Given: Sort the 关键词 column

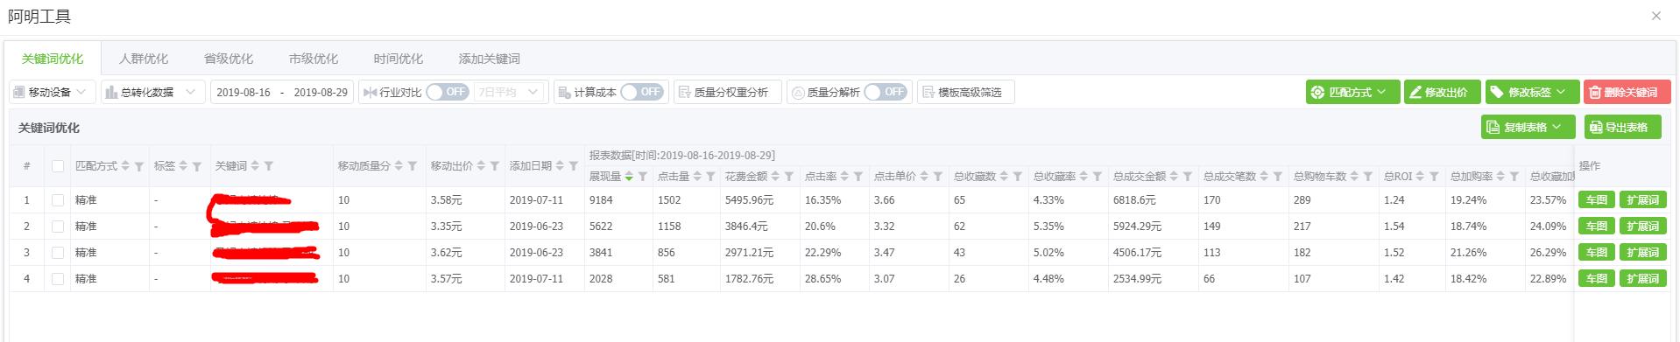Looking at the screenshot, I should (x=255, y=165).
